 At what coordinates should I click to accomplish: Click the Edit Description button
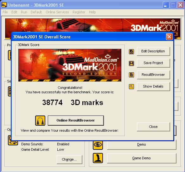coord(153,51)
